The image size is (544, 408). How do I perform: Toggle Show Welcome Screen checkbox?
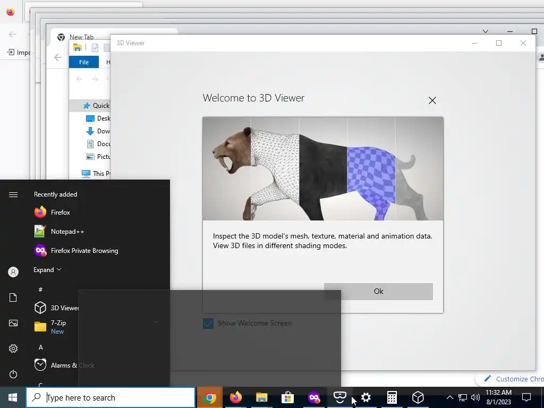(208, 324)
